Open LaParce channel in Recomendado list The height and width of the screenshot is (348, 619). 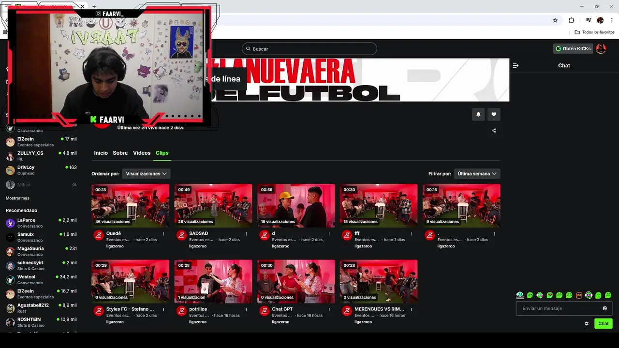coord(41,223)
